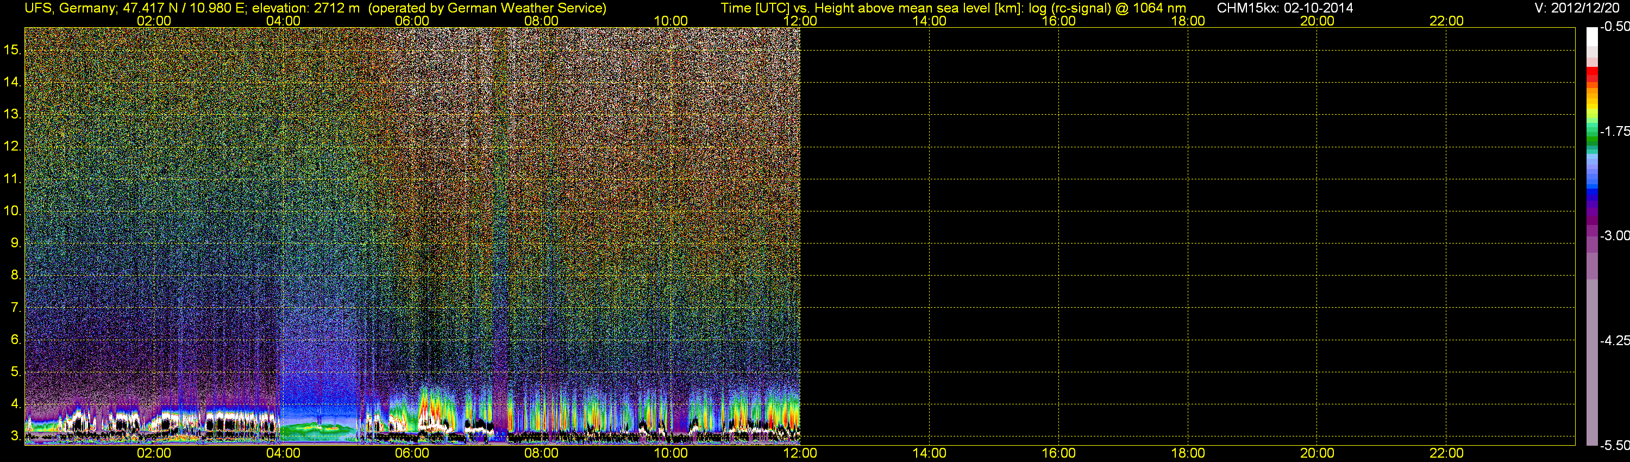Screen dimensions: 1630x462
Task: Click the V: 2012/12/20 version label
Action: click(x=1576, y=8)
